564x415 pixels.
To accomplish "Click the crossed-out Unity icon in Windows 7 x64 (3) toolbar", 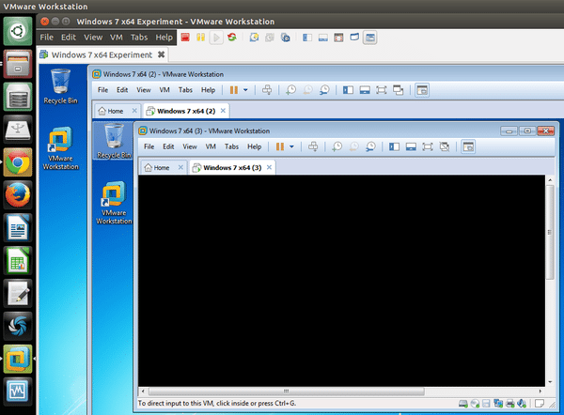I will [445, 146].
